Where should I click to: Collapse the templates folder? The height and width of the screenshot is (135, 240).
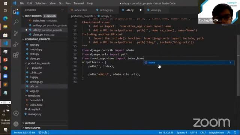pos(34,96)
